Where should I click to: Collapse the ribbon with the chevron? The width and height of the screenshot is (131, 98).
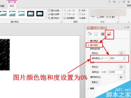(129, 22)
